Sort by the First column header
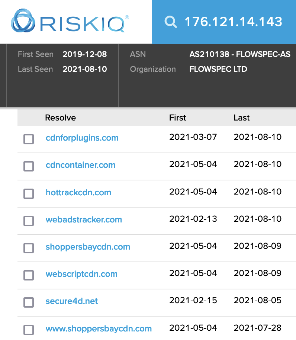The width and height of the screenshot is (296, 340). pos(177,118)
